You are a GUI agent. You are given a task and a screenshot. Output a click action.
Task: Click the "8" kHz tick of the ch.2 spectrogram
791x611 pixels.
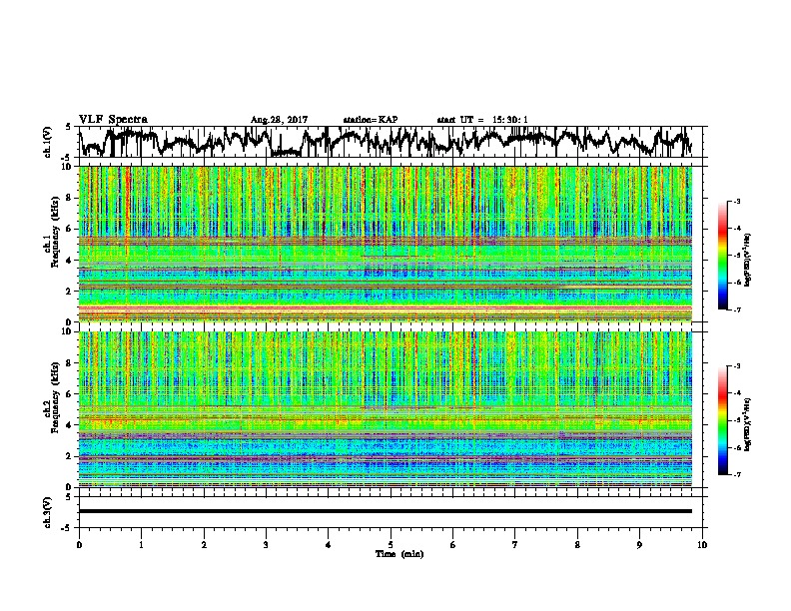click(x=71, y=363)
